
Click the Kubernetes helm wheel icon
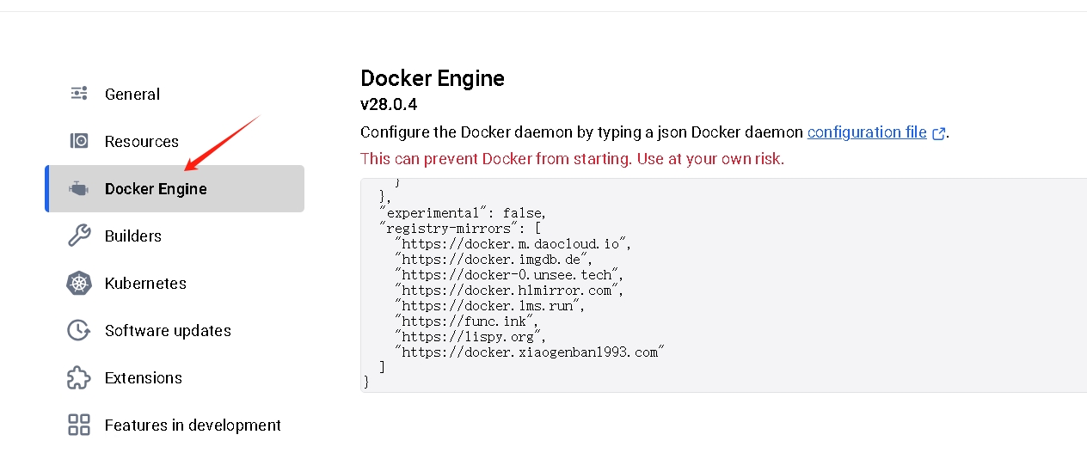pyautogui.click(x=79, y=283)
